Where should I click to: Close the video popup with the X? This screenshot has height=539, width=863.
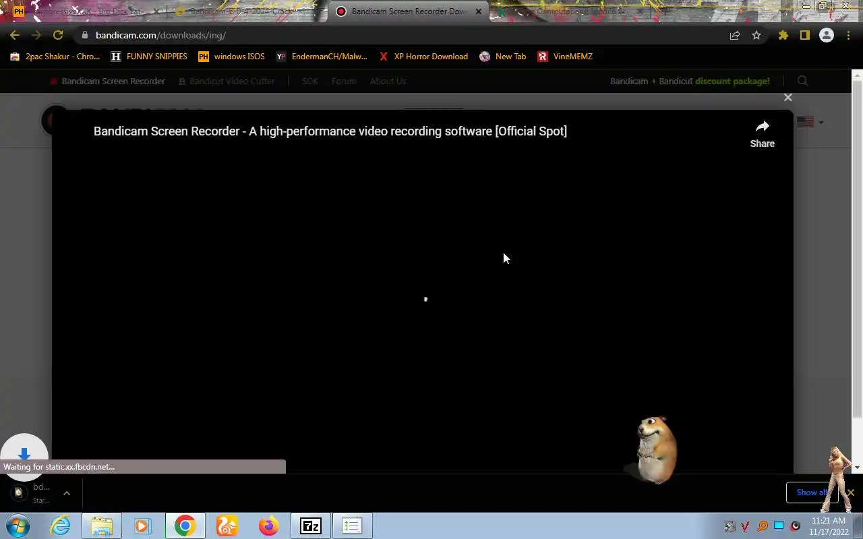point(787,98)
